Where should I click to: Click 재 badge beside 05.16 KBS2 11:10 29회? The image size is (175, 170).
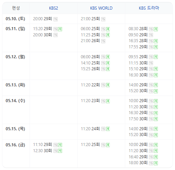(60, 145)
